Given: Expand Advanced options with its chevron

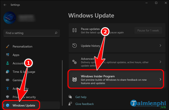Looking at the screenshot, I should pyautogui.click(x=160, y=62).
